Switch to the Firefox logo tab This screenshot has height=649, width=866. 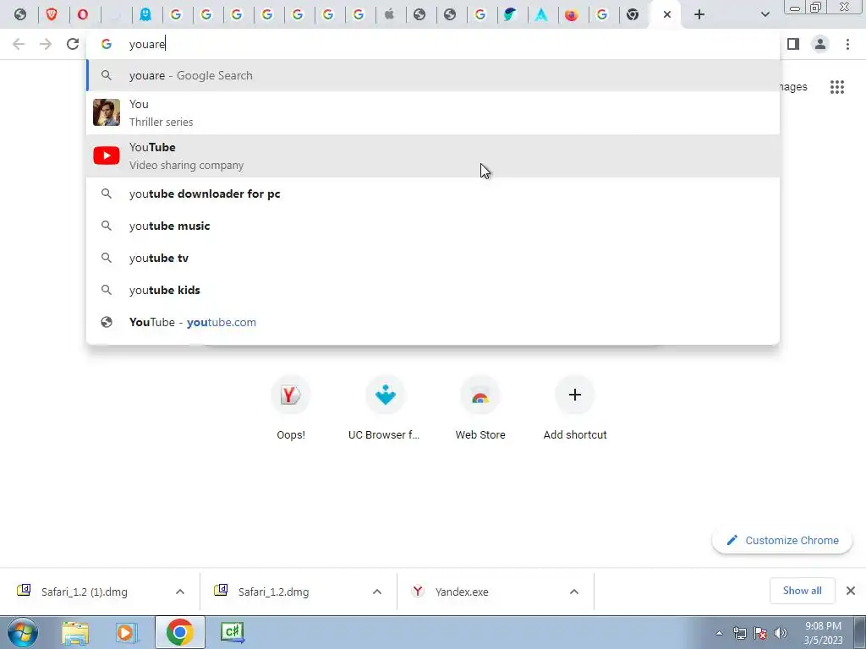[572, 14]
